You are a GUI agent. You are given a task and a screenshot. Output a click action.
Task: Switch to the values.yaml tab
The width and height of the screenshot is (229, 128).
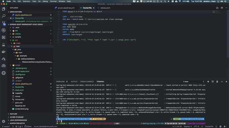tap(104, 8)
